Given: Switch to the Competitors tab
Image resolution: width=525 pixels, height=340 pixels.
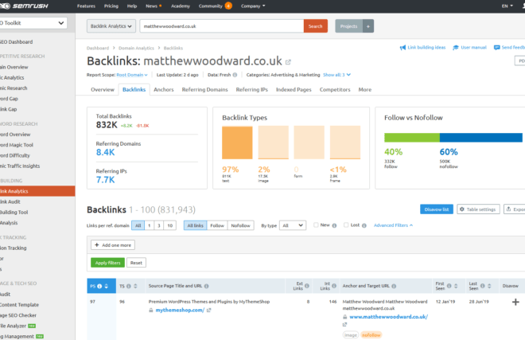Looking at the screenshot, I should coord(335,89).
